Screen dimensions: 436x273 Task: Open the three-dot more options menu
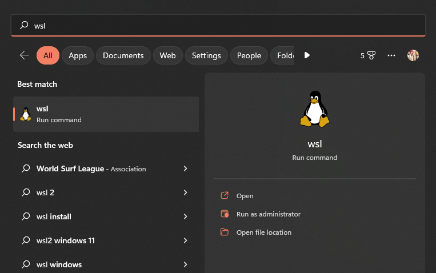[x=391, y=55]
